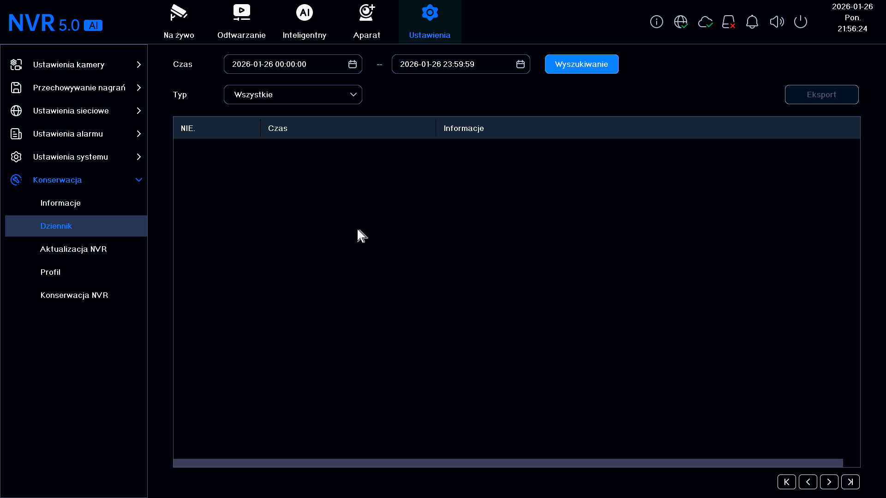Open the alarm notifications bell
This screenshot has width=886, height=498.
click(x=752, y=22)
